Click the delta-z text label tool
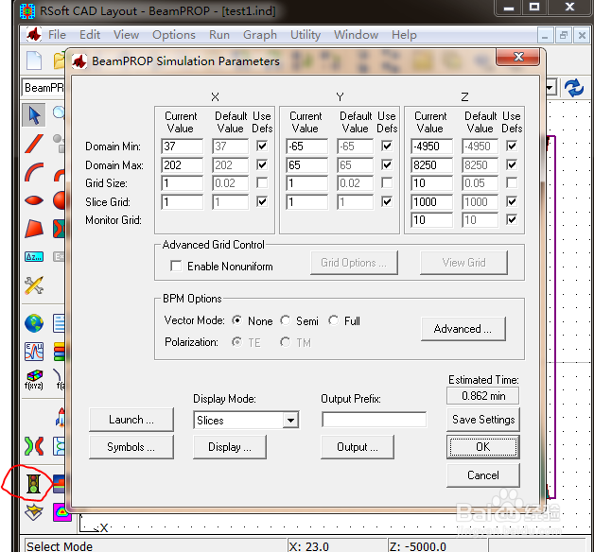594x552 pixels. click(34, 257)
